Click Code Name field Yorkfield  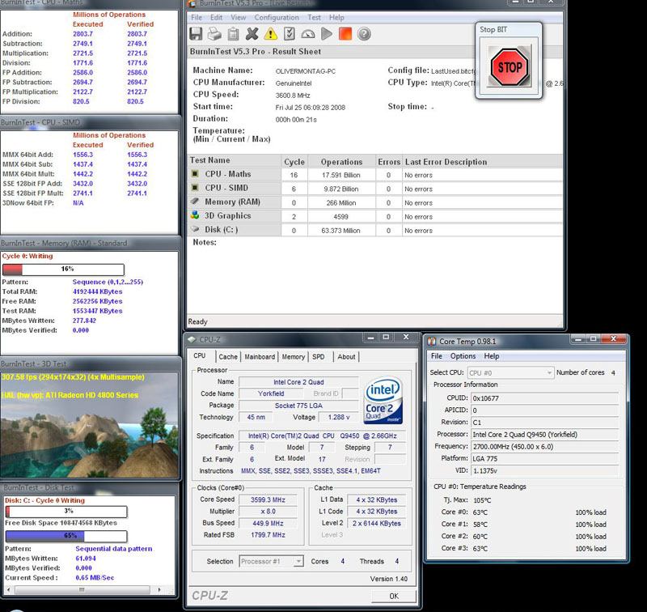(x=271, y=393)
